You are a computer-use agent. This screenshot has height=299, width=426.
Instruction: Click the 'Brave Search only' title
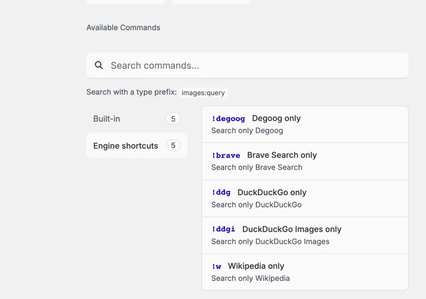282,155
